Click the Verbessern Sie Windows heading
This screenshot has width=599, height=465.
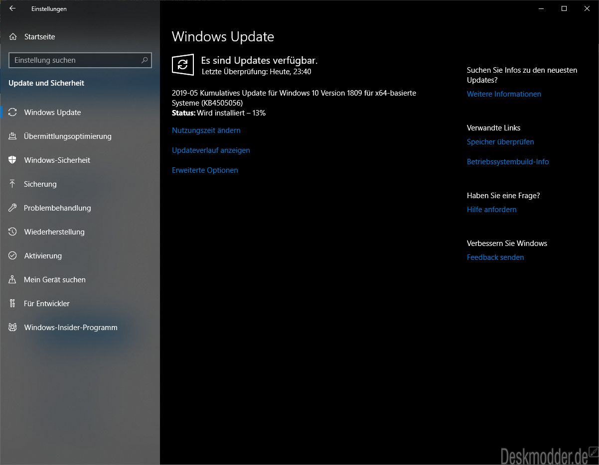[507, 243]
